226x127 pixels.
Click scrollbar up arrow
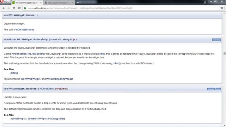point(225,13)
